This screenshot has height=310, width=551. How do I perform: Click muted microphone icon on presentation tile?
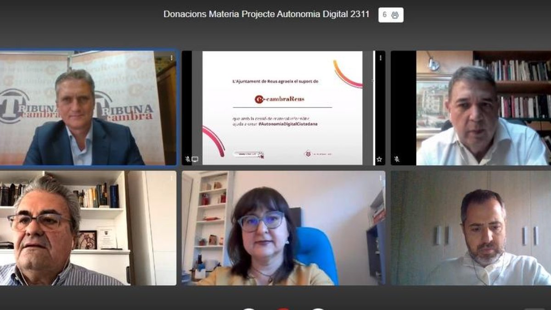(188, 159)
